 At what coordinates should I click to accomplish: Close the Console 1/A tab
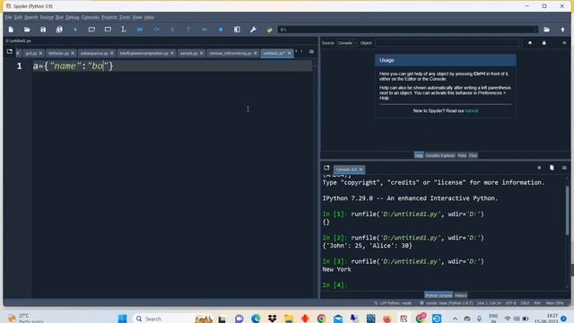(361, 170)
